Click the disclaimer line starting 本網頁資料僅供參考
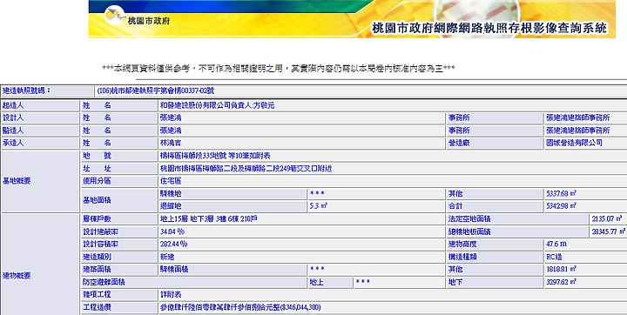The image size is (627, 315). (x=279, y=69)
